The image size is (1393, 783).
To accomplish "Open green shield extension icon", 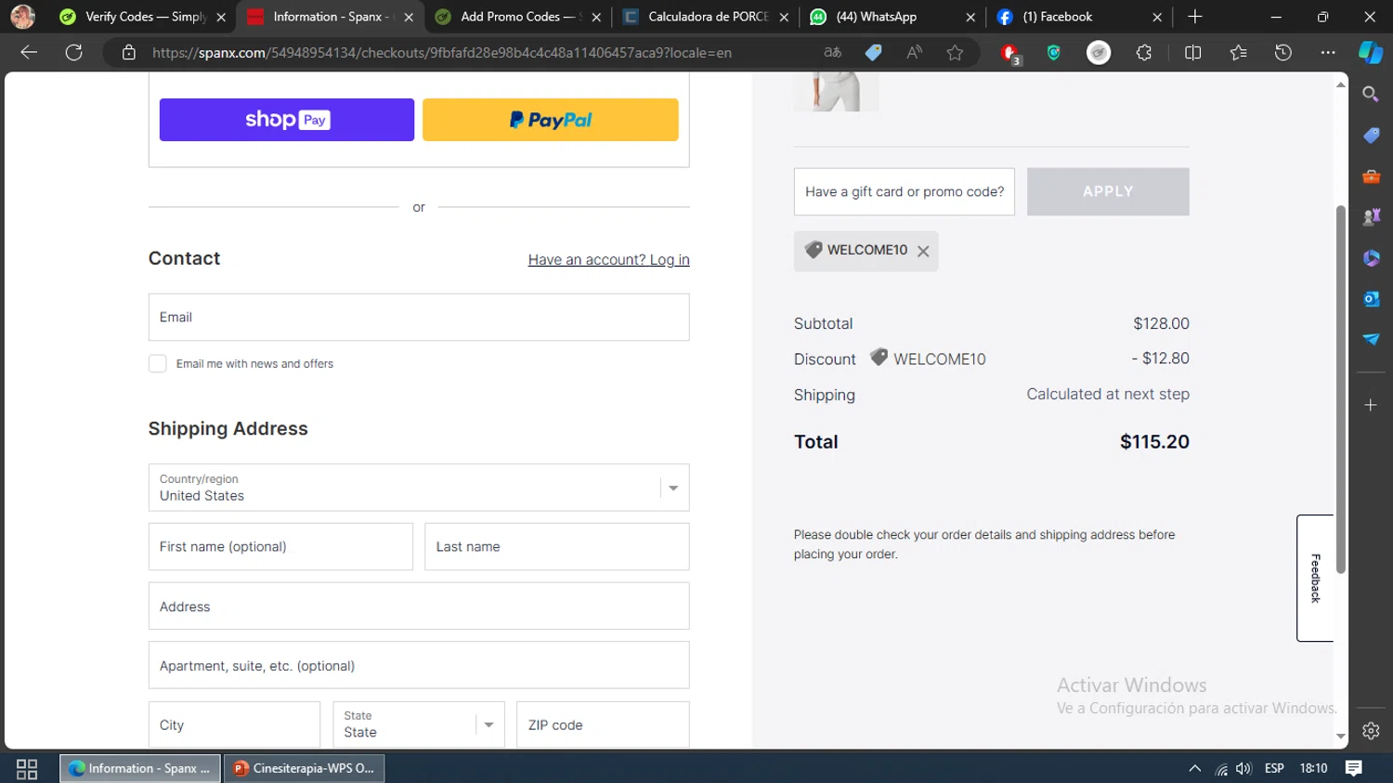I will tap(1053, 53).
